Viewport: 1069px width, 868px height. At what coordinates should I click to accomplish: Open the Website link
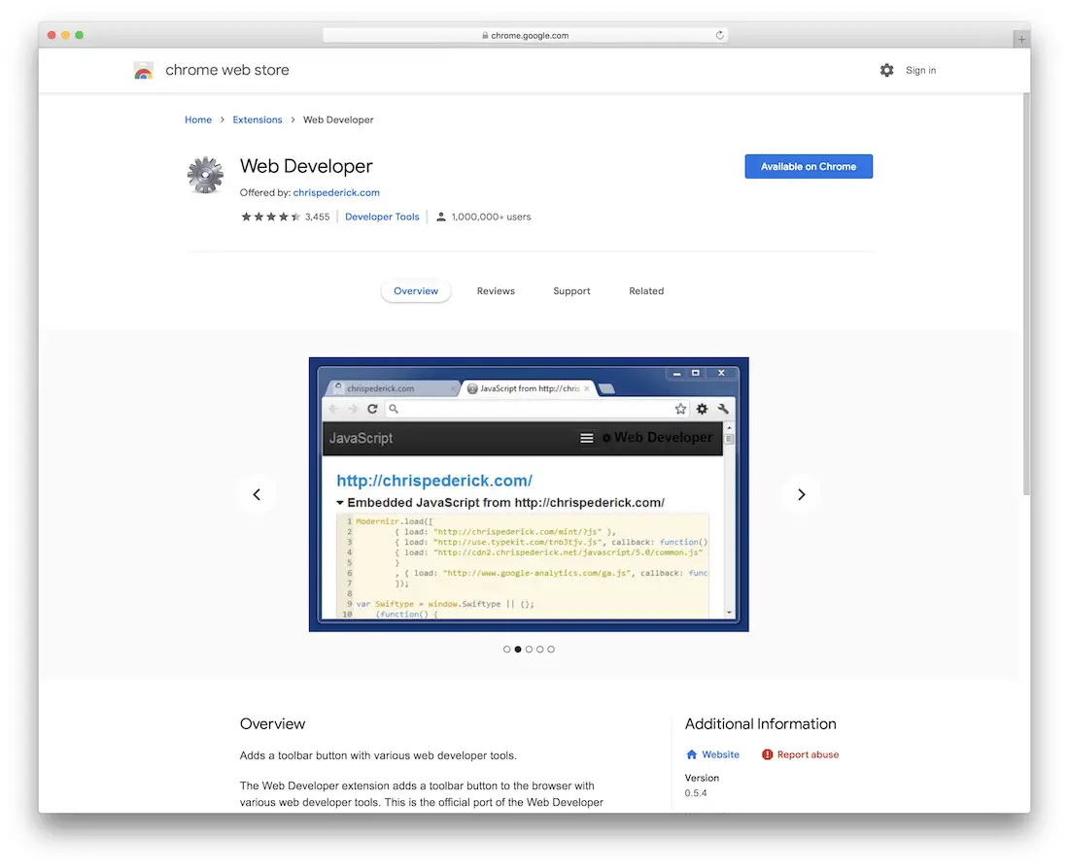coord(721,754)
